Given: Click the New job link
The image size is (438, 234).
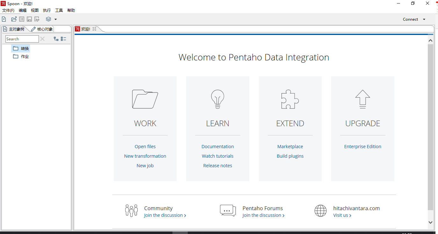Looking at the screenshot, I should click(145, 166).
